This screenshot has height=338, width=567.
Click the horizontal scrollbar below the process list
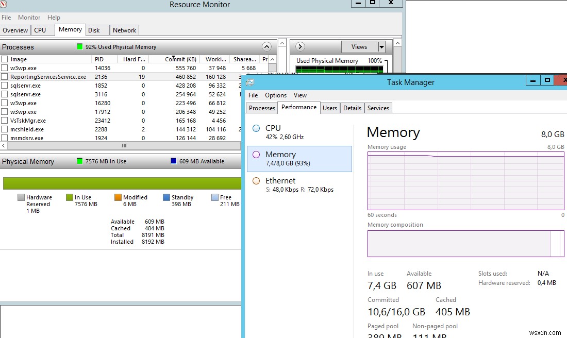pyautogui.click(x=124, y=146)
